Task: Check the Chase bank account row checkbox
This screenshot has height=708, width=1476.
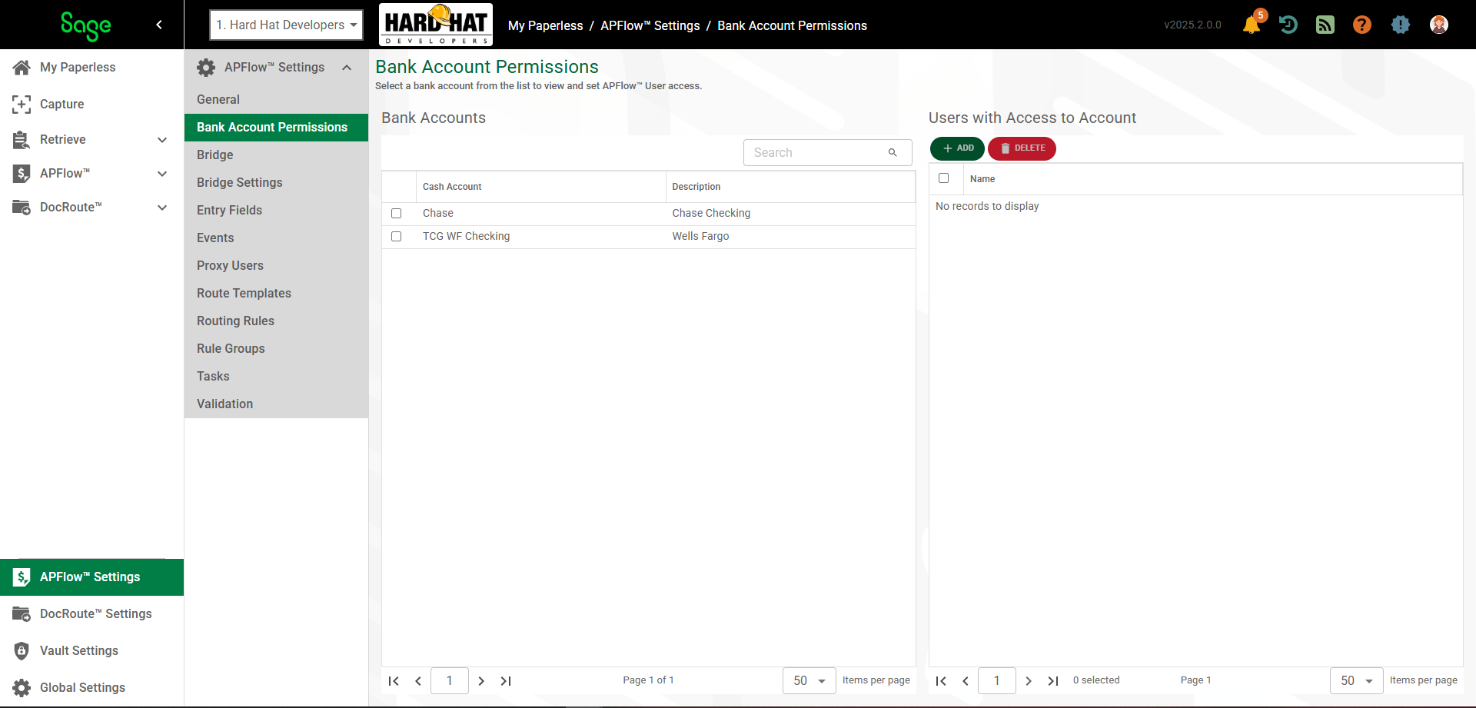Action: [397, 213]
